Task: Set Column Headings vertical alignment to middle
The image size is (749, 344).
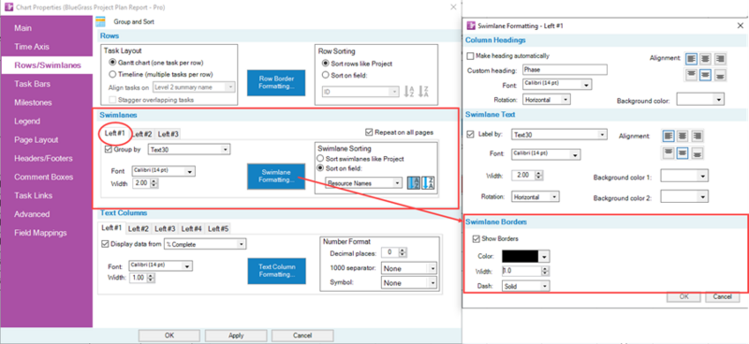Action: point(706,75)
